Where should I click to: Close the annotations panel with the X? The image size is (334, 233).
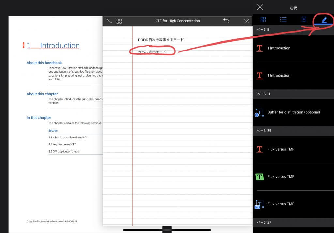tap(260, 7)
